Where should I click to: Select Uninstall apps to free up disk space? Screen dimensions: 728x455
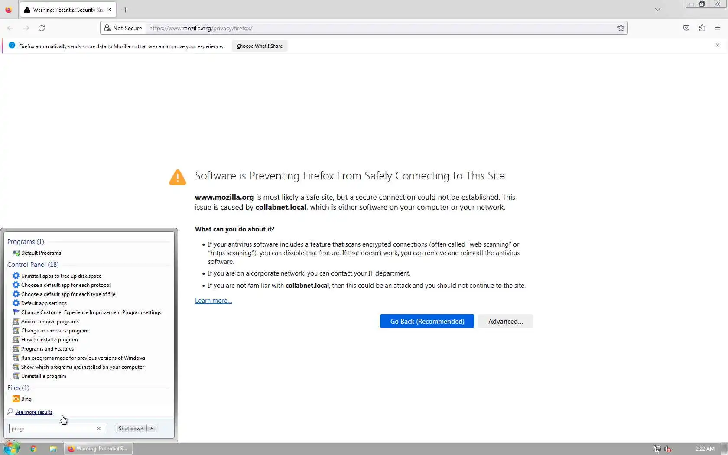61,276
